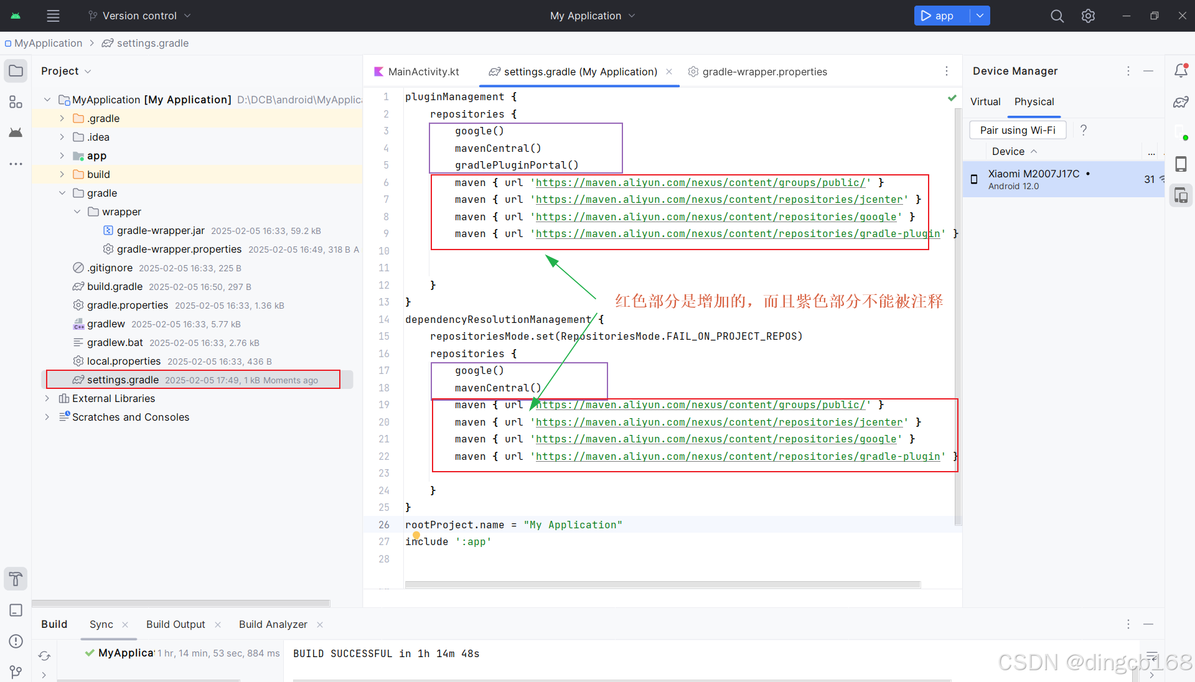Open Version Control from the bottom sidebar icon
1195x682 pixels.
pos(16,673)
